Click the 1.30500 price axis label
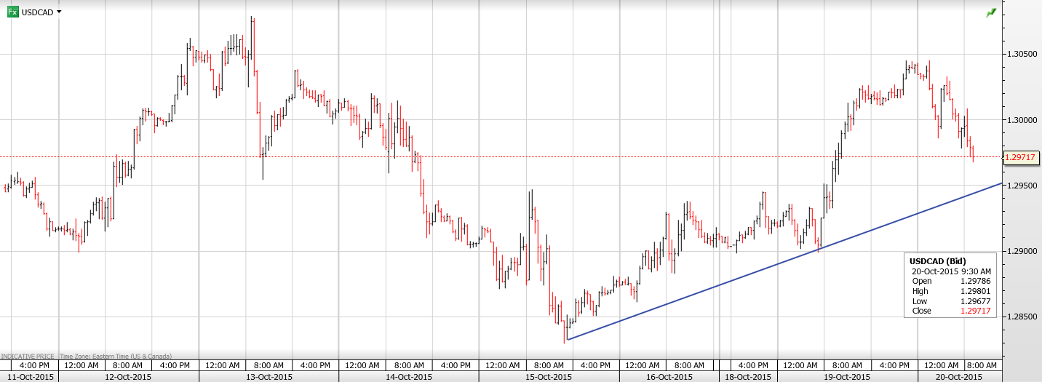 (1022, 55)
